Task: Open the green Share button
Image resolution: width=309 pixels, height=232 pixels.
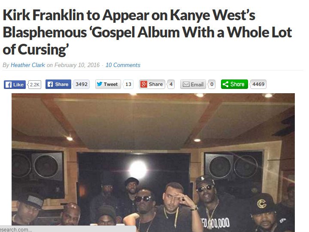Action: point(234,84)
